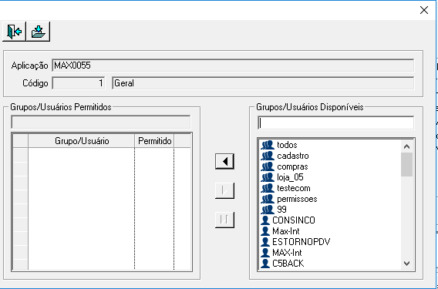Click the scroll up arrow in available list
Screen dimensions: 438x289
tap(406, 146)
